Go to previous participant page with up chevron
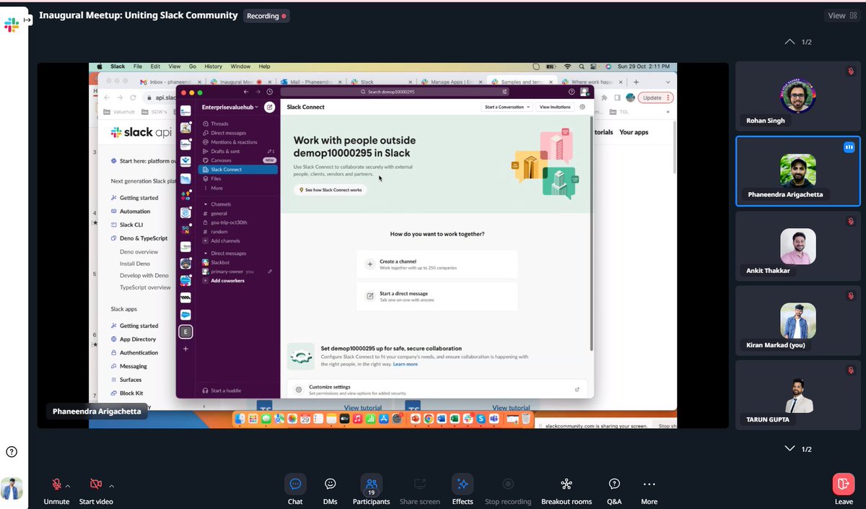The width and height of the screenshot is (866, 509). tap(790, 42)
